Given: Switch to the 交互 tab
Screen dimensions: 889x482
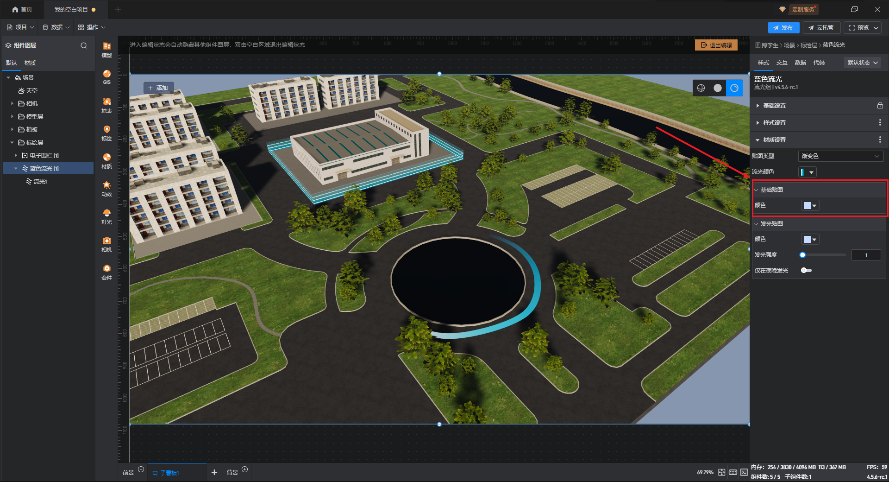Looking at the screenshot, I should pyautogui.click(x=782, y=63).
